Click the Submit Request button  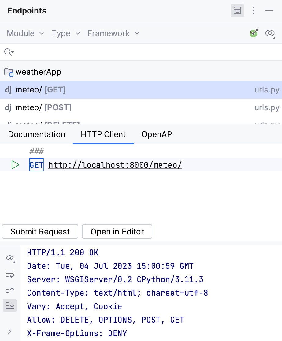pyautogui.click(x=40, y=232)
